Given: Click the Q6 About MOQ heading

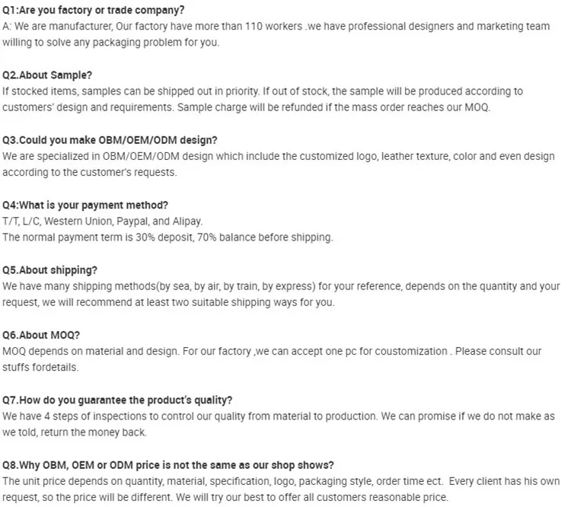Looking at the screenshot, I should (41, 335).
